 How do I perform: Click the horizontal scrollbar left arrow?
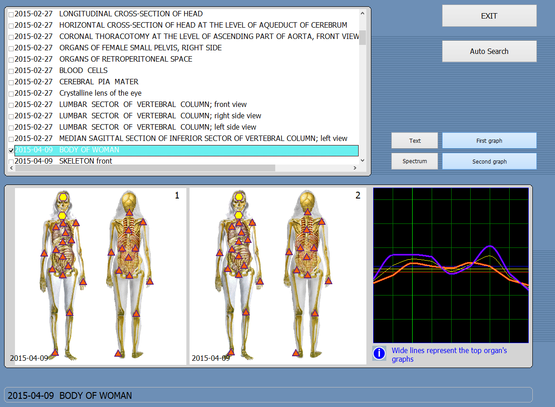click(x=12, y=168)
